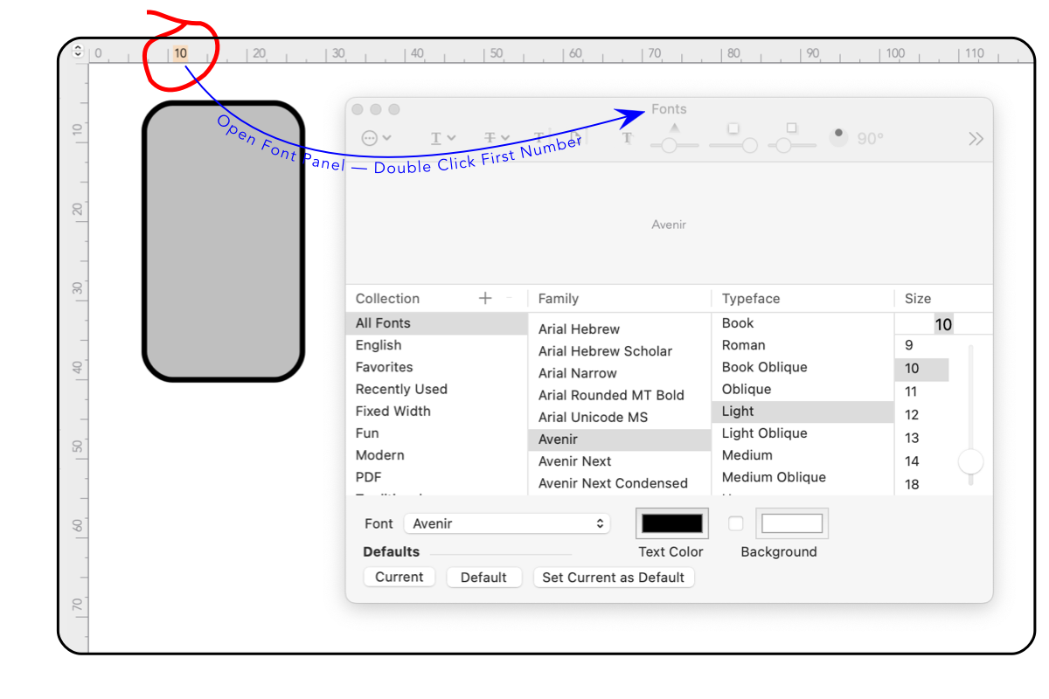Select the Fixed Width collection

pos(436,411)
